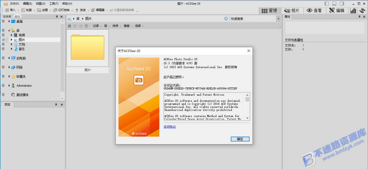Open the 视图(V) menu
Image resolution: width=368 pixels, height=169 pixels.
(41, 3)
